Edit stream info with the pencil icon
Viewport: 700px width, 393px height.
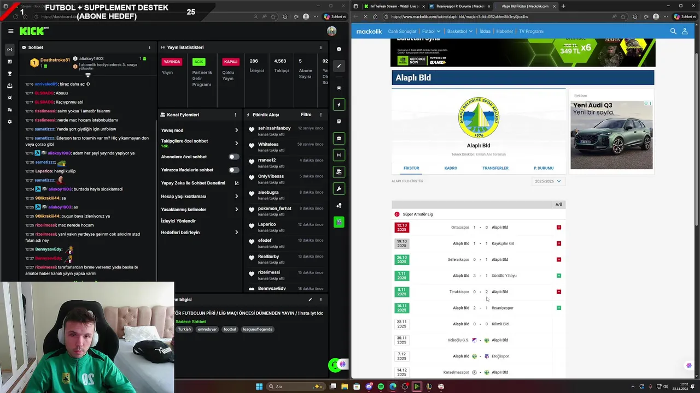click(310, 300)
